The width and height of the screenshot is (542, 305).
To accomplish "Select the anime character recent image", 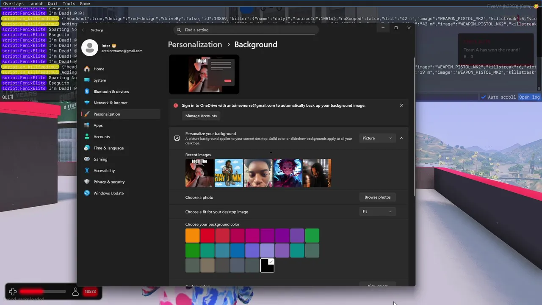I will pyautogui.click(x=288, y=173).
